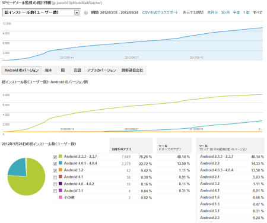Open the total installs metric dropdown
The height and width of the screenshot is (223, 267).
click(x=41, y=12)
